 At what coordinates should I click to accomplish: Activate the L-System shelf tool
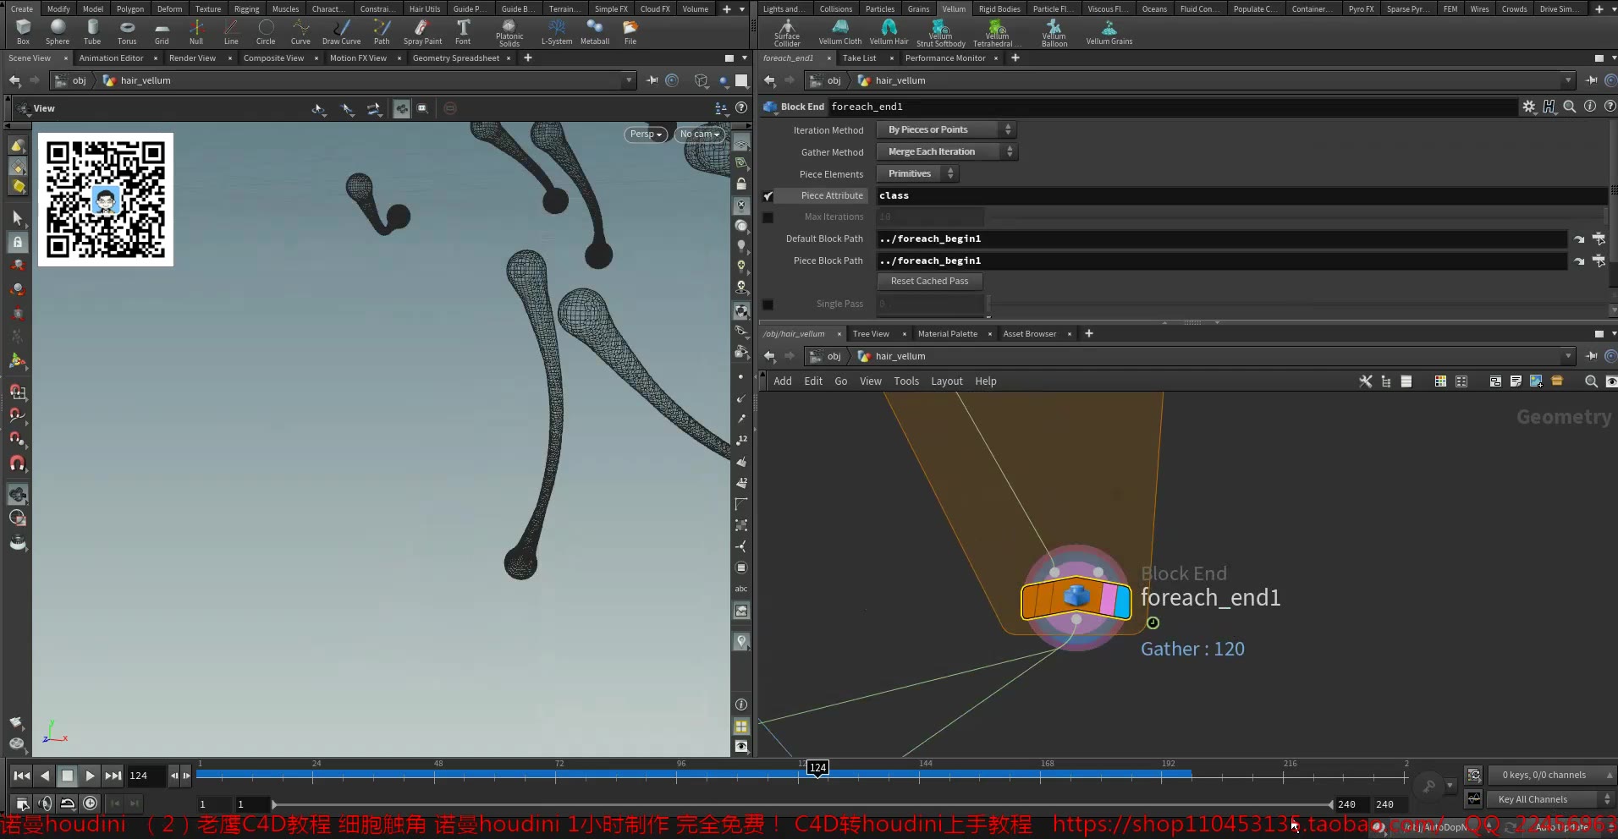click(556, 32)
